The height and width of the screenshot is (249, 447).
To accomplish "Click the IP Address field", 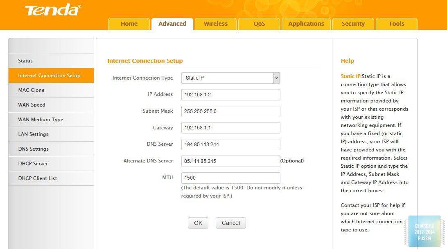I will pos(230,95).
